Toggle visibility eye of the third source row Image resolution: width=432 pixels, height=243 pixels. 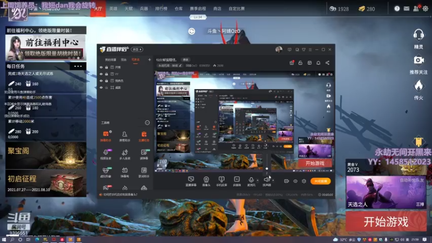[x=101, y=80]
